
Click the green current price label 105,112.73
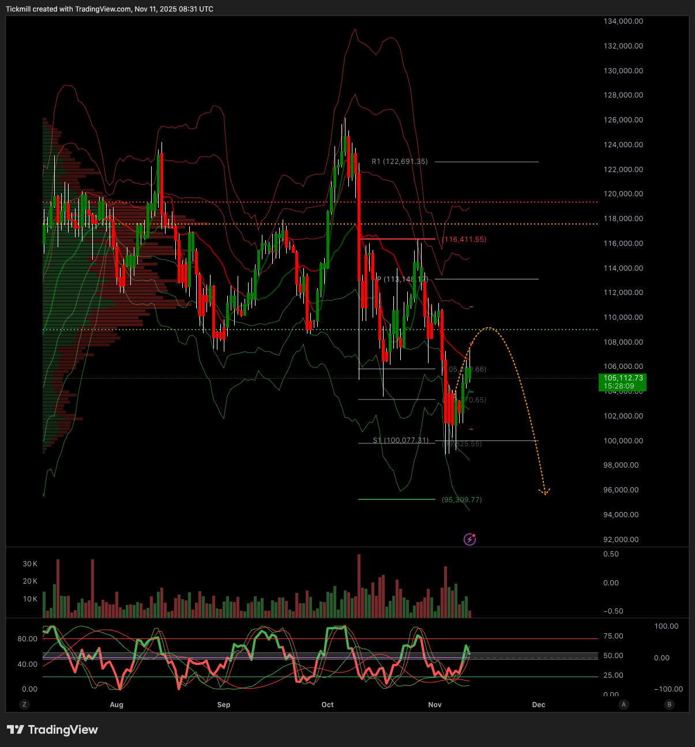point(622,382)
